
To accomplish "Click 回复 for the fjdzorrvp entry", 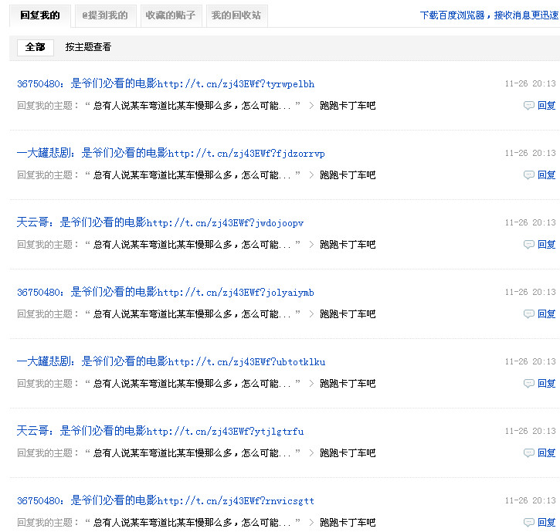I will click(x=546, y=175).
